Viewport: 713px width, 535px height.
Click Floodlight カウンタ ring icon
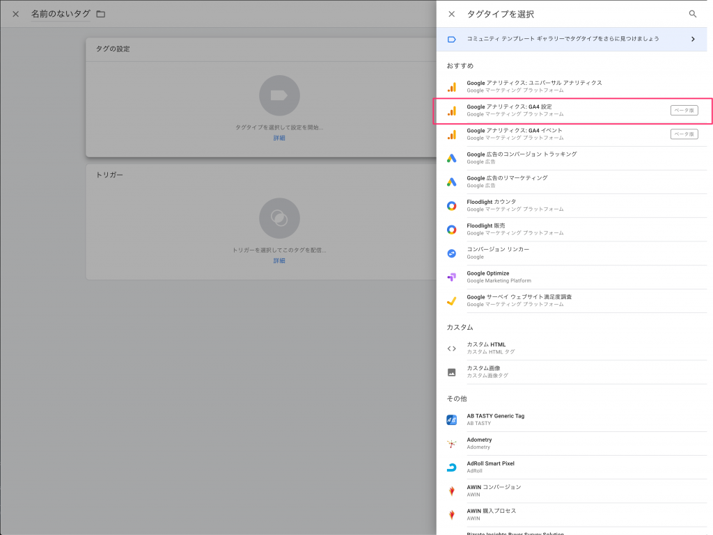tap(451, 206)
